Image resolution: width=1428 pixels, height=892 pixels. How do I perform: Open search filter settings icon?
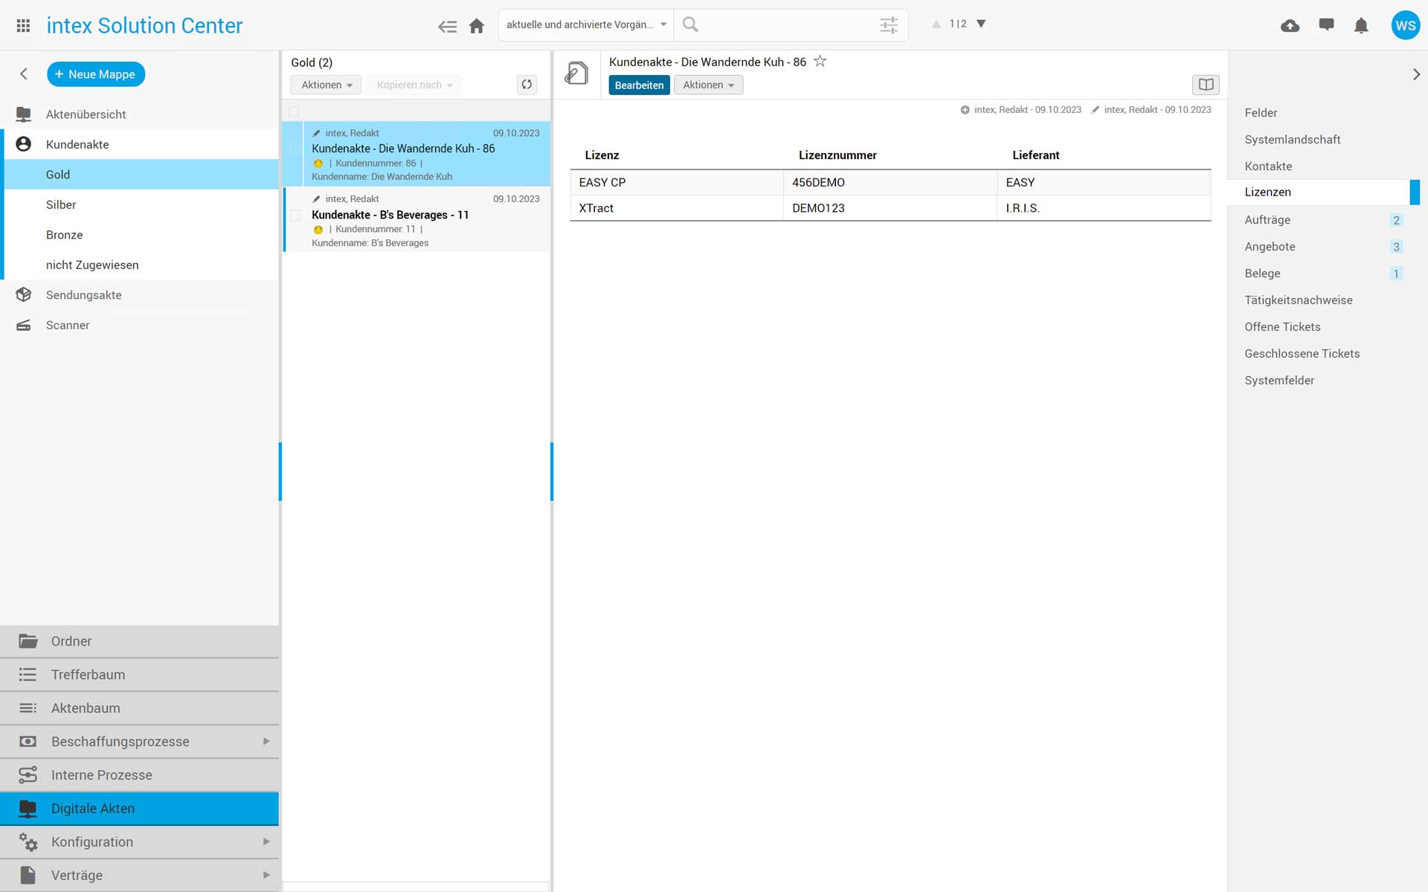pyautogui.click(x=889, y=25)
